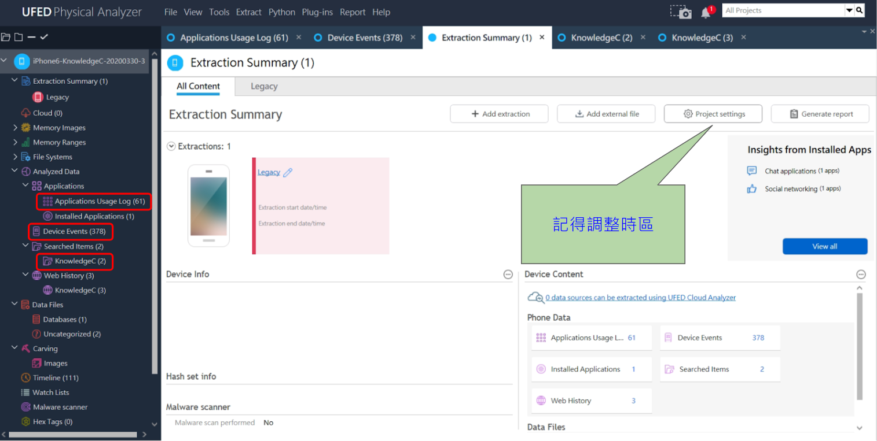Image resolution: width=877 pixels, height=441 pixels.
Task: Click the search magnifier icon
Action: click(860, 10)
